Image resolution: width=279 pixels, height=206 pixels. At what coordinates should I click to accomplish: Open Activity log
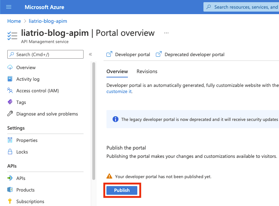click(28, 79)
